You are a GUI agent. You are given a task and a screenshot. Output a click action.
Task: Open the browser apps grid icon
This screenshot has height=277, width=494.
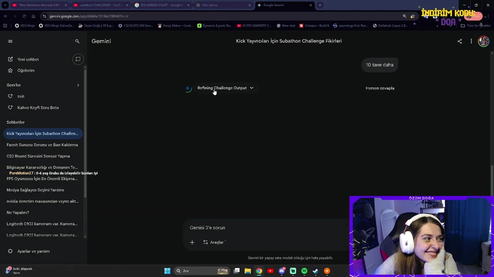coord(5,25)
